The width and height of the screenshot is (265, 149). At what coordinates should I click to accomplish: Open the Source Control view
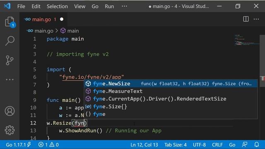click(10, 60)
